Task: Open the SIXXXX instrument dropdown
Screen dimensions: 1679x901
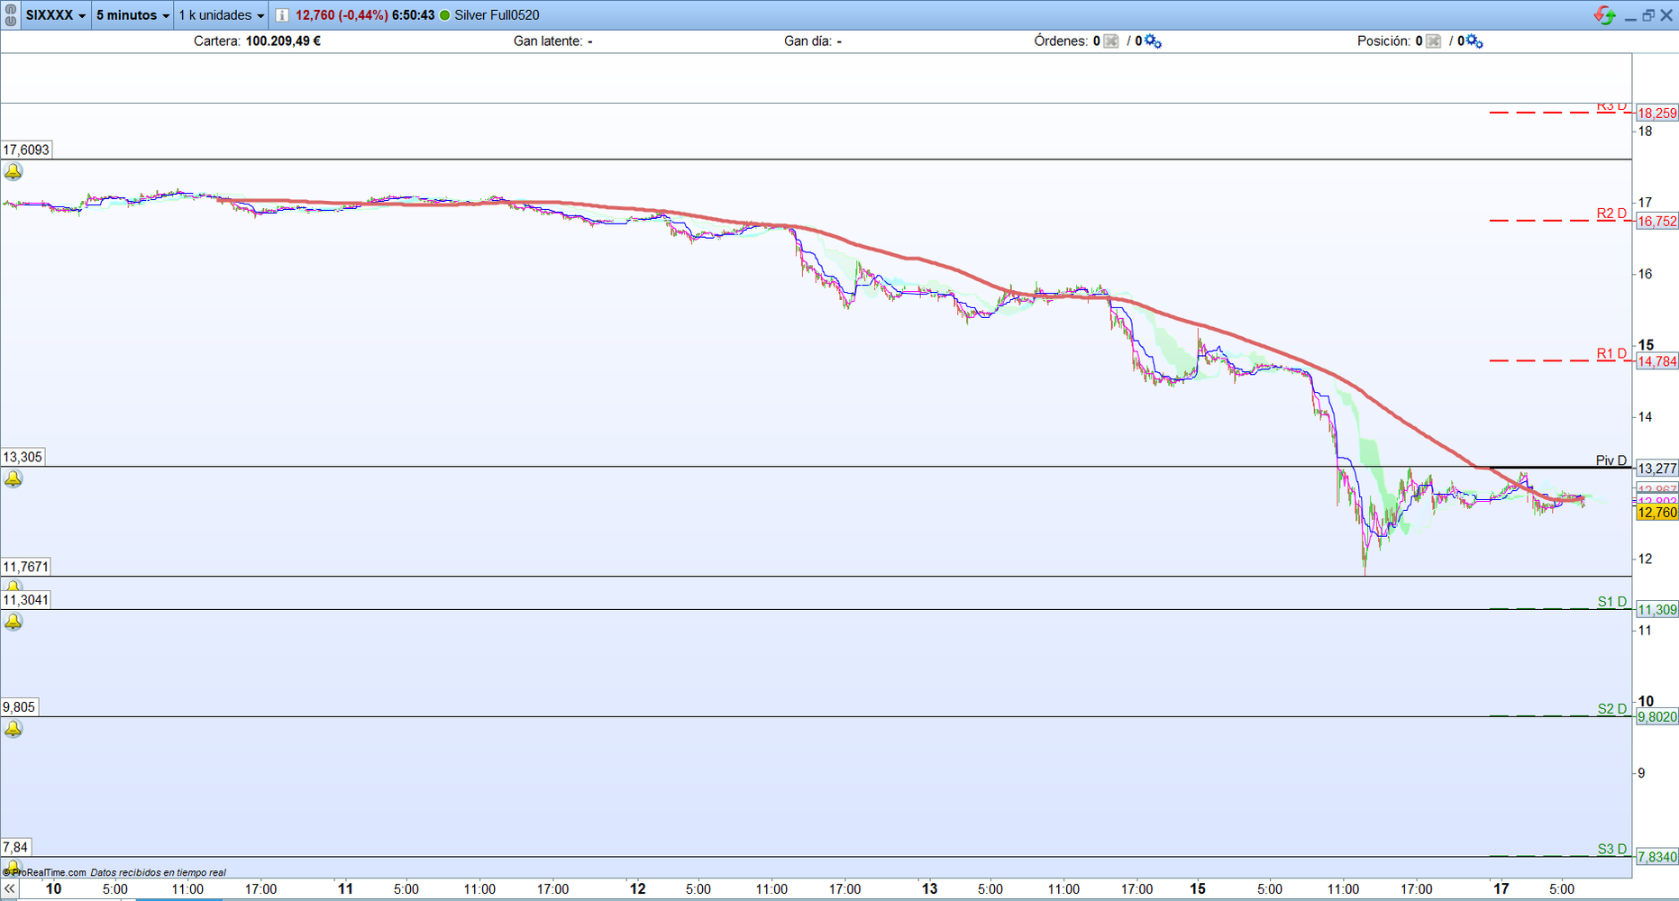Action: (54, 15)
